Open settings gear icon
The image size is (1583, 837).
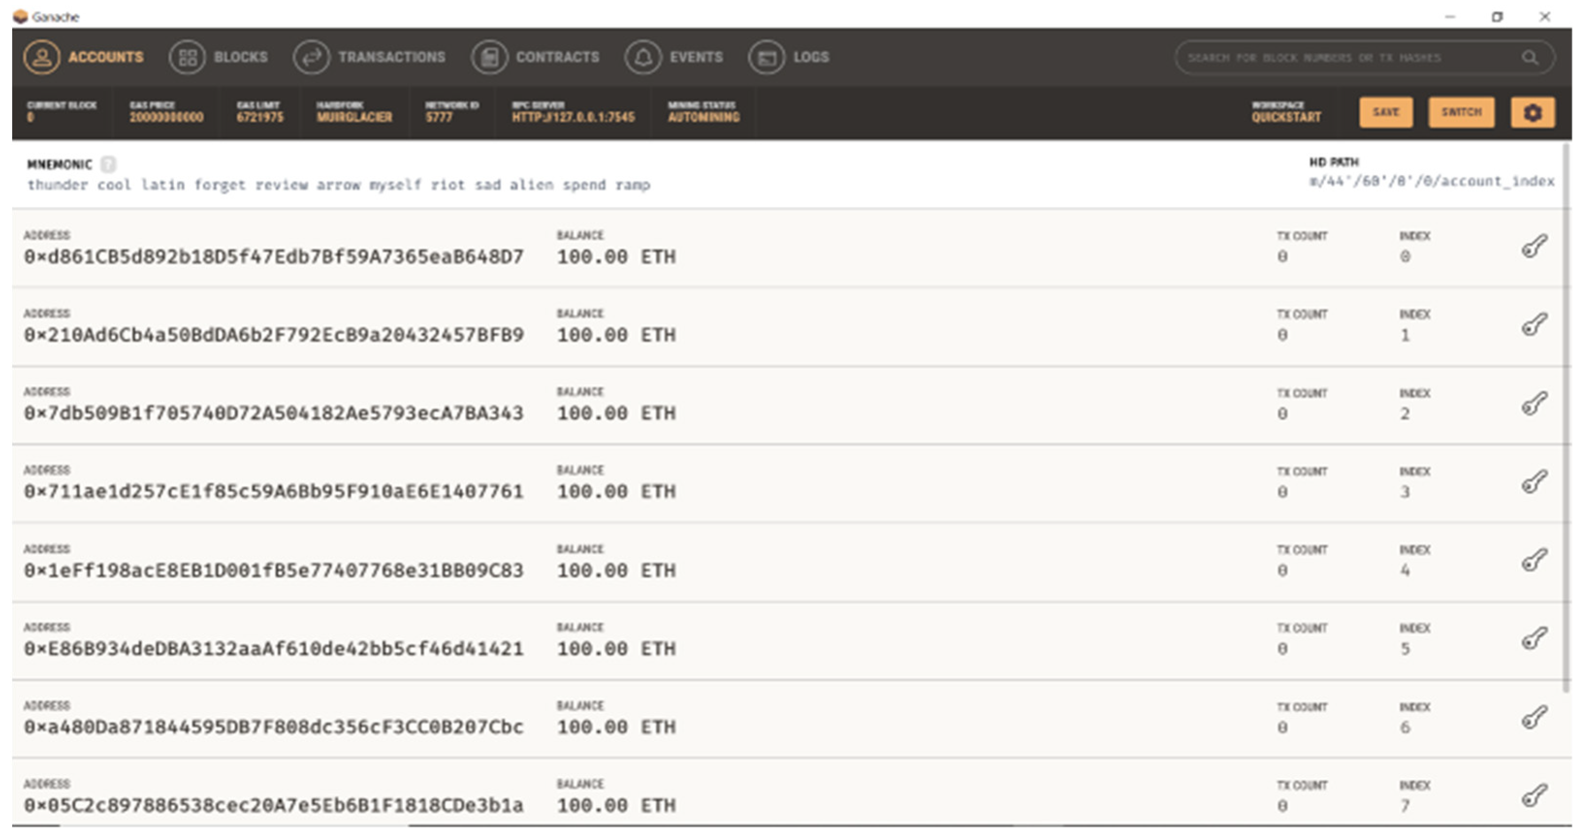pyautogui.click(x=1532, y=112)
